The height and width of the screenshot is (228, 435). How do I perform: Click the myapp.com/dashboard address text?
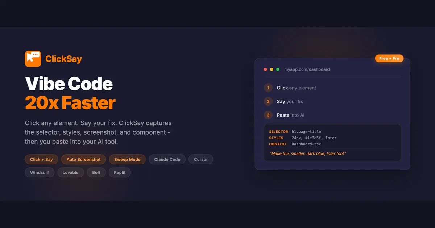click(x=307, y=69)
